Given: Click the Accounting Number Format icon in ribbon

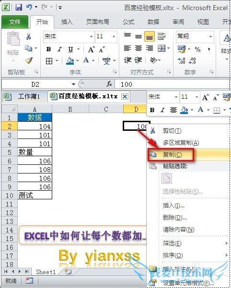Looking at the screenshot, I should tap(182, 49).
